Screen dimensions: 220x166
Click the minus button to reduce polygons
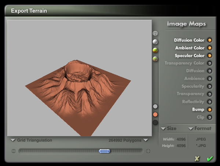coord(14,151)
